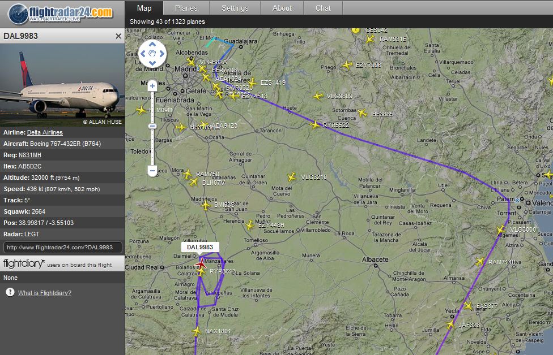Click the VLG9809 aircraft icon
This screenshot has height=355, width=553.
[x=317, y=96]
